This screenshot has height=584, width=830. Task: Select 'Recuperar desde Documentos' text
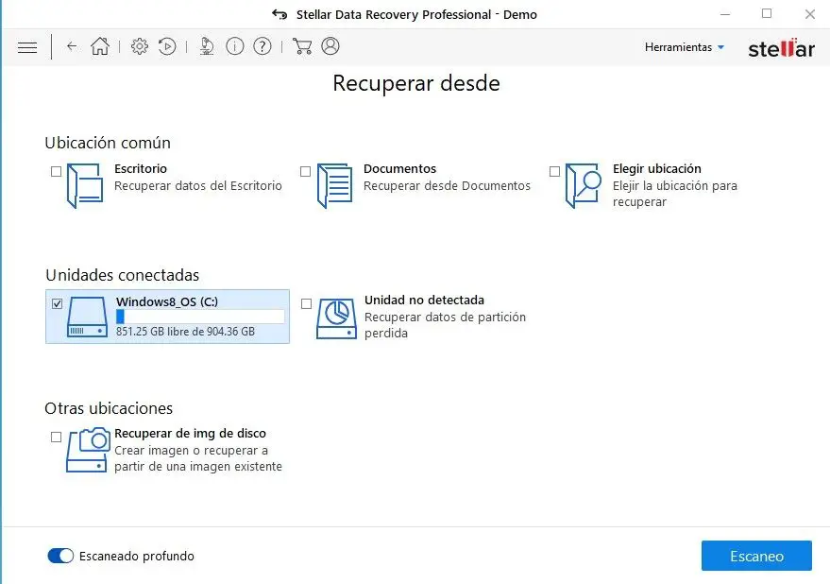[447, 185]
